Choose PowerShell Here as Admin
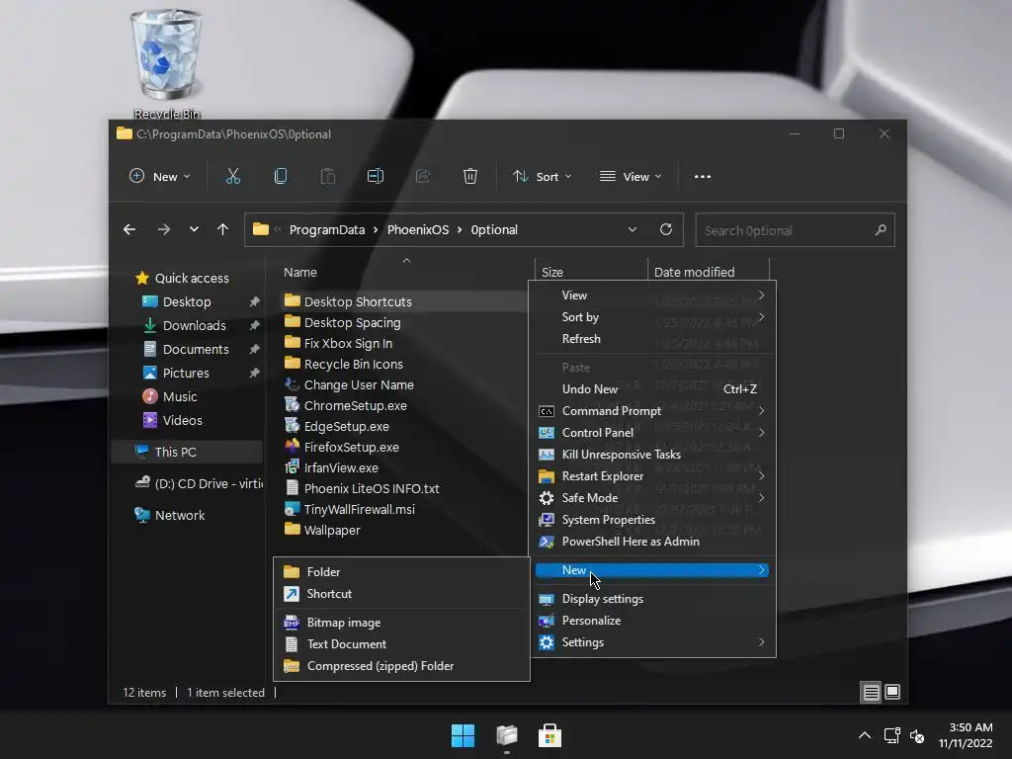 click(x=652, y=541)
